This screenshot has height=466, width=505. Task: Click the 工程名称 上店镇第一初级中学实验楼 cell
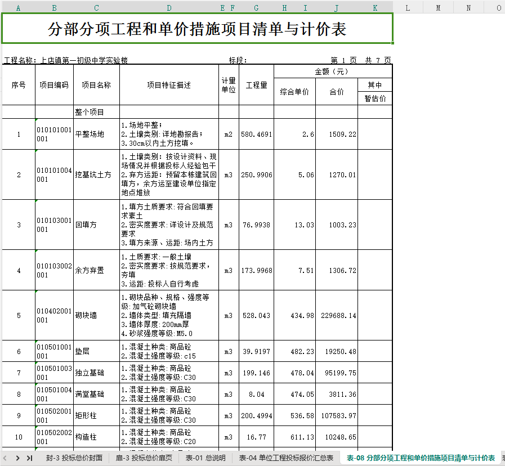[x=66, y=60]
